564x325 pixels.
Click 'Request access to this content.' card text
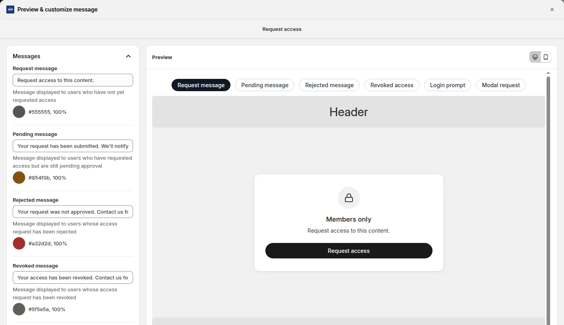[x=349, y=231]
